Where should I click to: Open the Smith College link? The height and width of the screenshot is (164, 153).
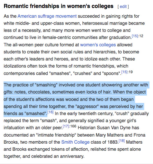(x=75, y=142)
